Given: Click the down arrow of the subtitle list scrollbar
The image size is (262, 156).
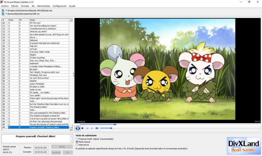Looking at the screenshot, I should (71, 129).
